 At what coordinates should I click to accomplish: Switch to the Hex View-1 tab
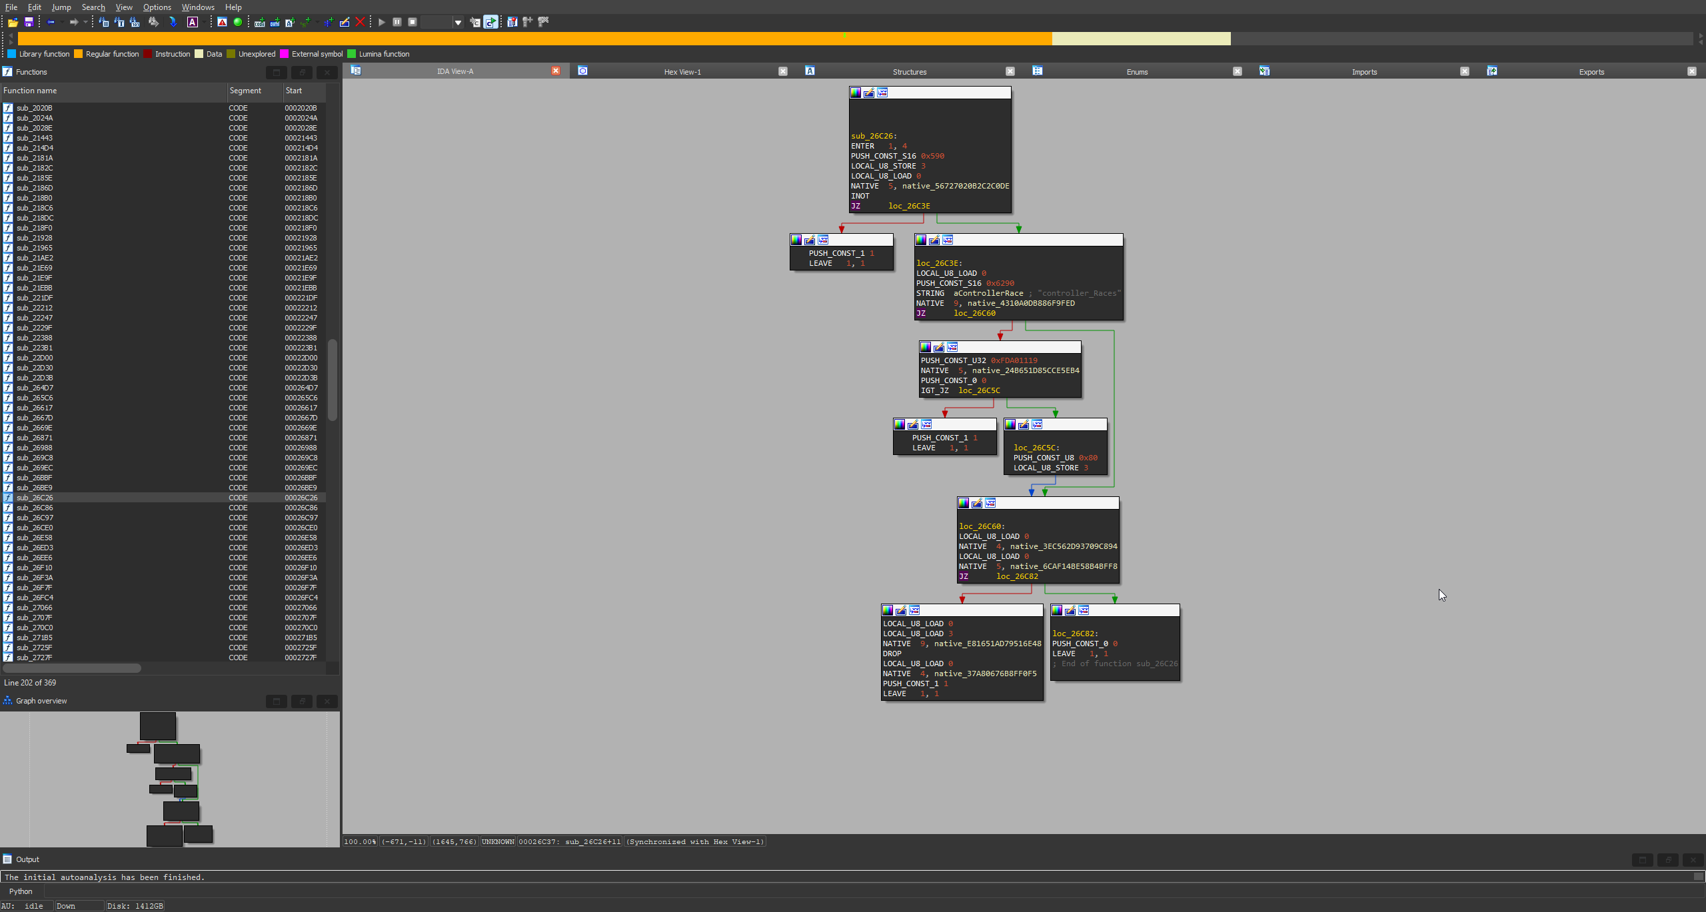(682, 71)
